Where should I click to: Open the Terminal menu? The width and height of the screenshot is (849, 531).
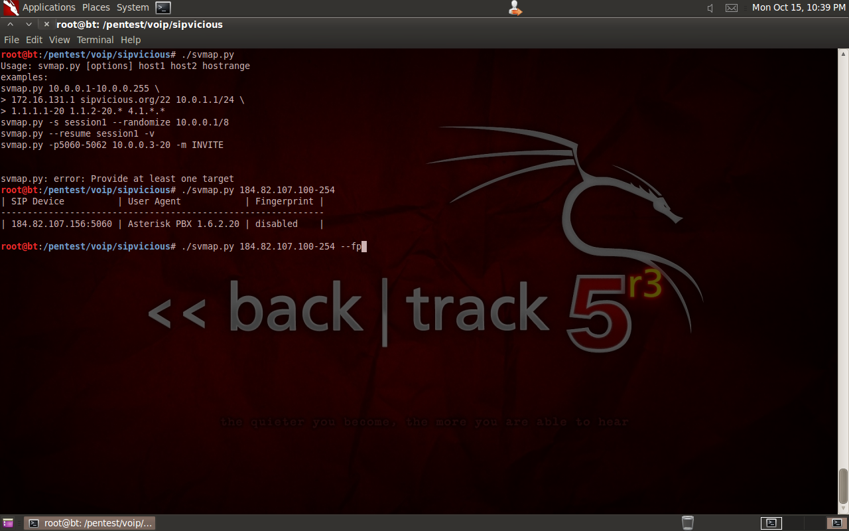point(96,40)
